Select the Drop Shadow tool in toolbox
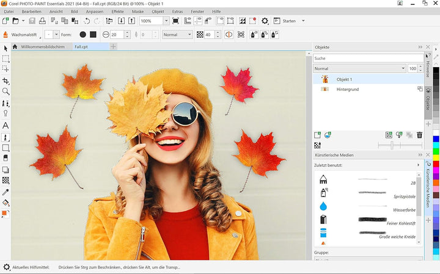This screenshot has width=440, height=274. (5, 170)
